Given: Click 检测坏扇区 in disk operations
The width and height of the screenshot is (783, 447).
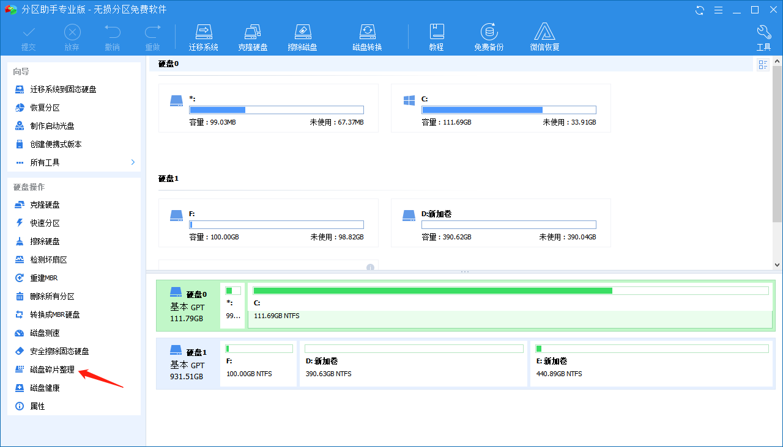Looking at the screenshot, I should coord(48,260).
